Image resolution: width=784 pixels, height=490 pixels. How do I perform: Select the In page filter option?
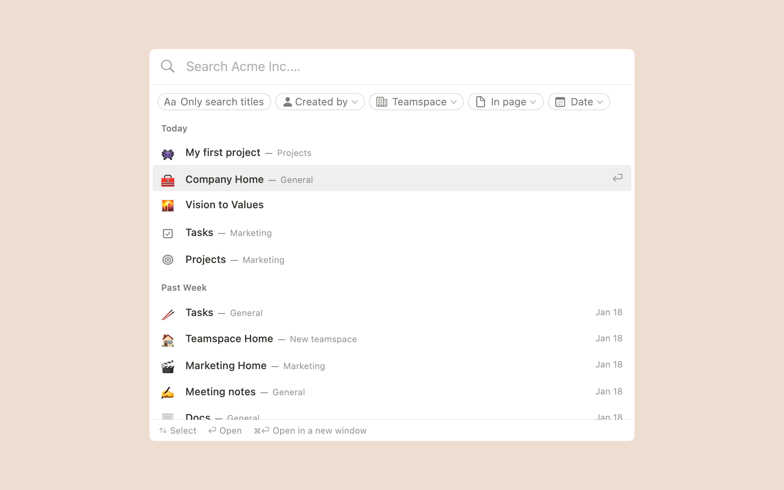pos(505,102)
